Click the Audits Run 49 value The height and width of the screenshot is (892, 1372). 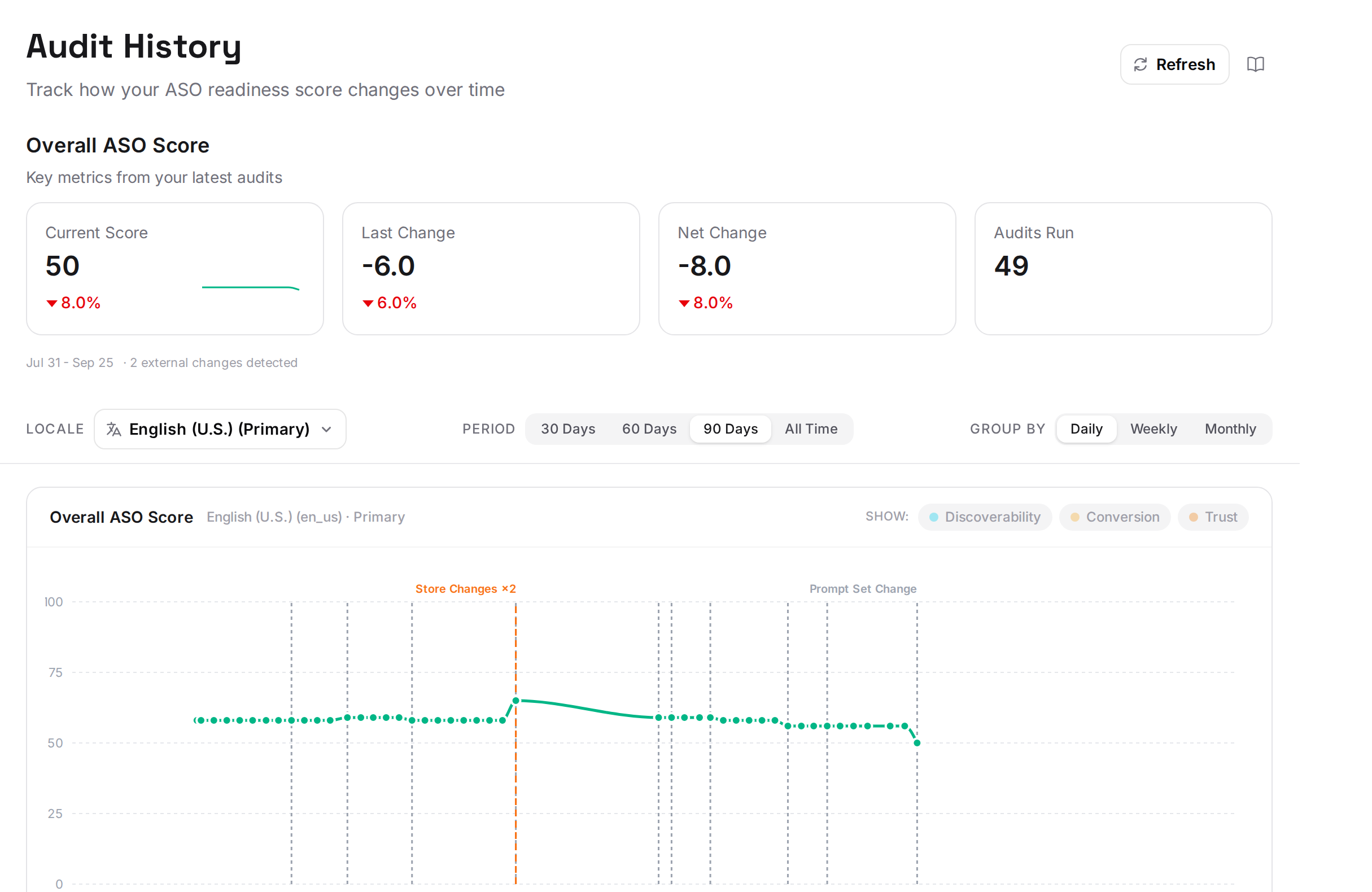[x=1011, y=266]
